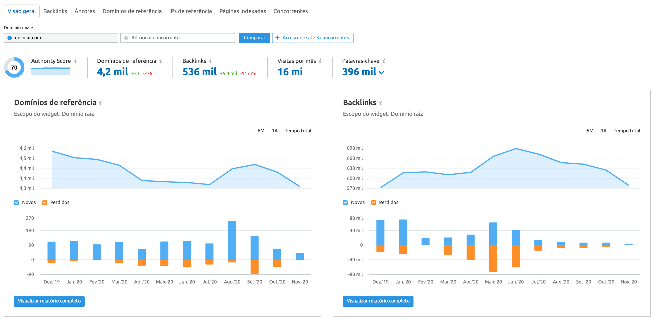This screenshot has width=658, height=322.
Task: Click the Authority Score 70 donut chart
Action: click(14, 67)
